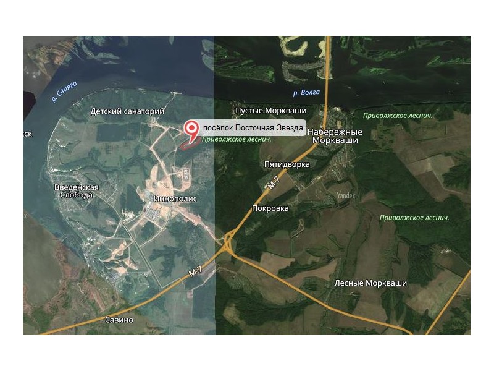Image resolution: width=494 pixels, height=371 pixels.
Task: Click the Yandex watermark logo
Action: (346, 195)
